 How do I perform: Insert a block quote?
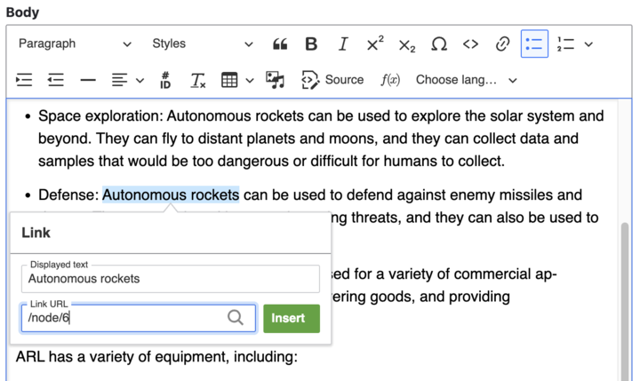click(x=280, y=44)
